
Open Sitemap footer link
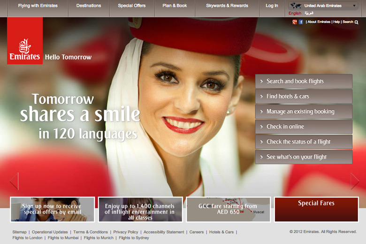coord(19,232)
